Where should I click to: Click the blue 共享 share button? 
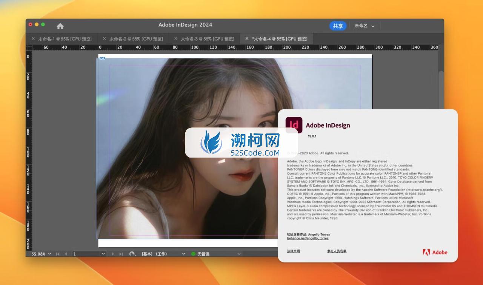(338, 26)
